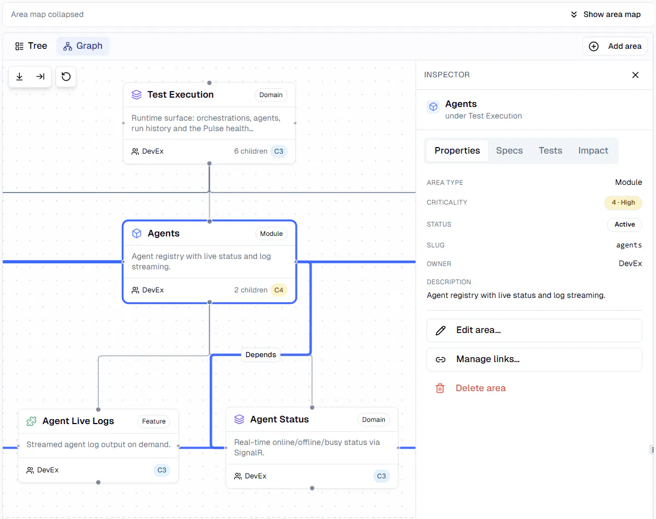
Task: Click the double chevron icon near Show area map
Action: click(x=574, y=15)
